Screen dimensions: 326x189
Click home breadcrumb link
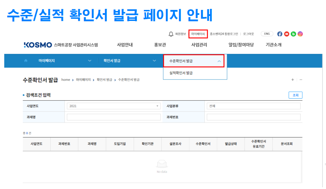[x=66, y=80]
